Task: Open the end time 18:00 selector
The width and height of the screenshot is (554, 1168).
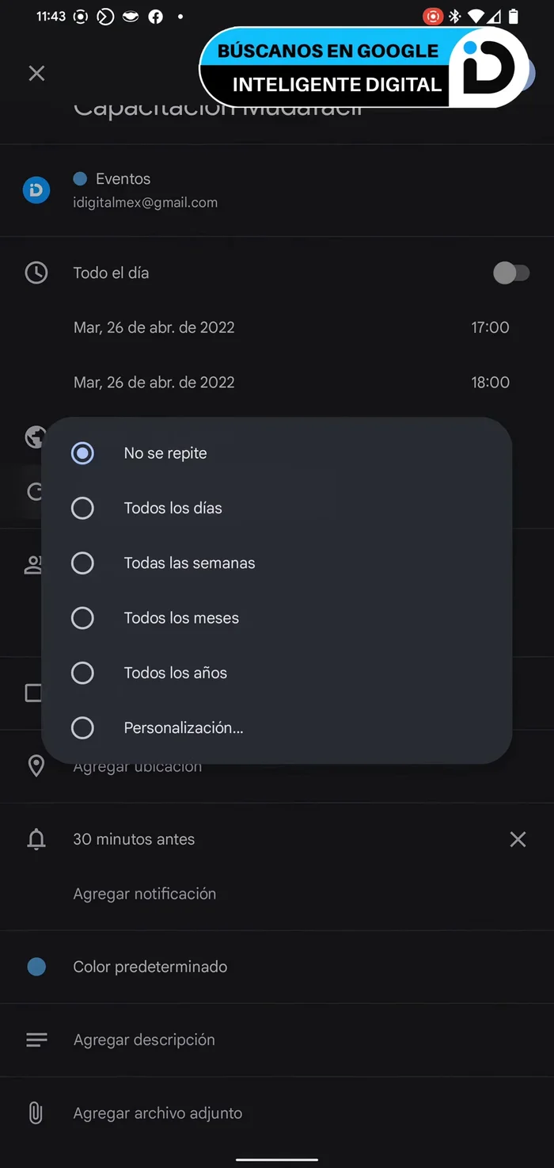Action: pos(491,382)
